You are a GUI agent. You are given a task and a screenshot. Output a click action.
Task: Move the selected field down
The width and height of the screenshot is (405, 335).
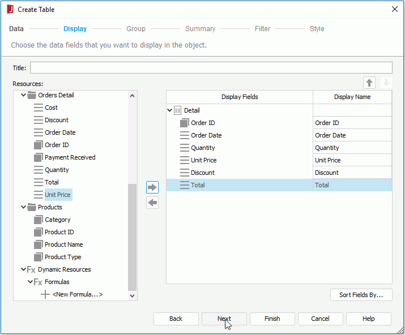(386, 83)
